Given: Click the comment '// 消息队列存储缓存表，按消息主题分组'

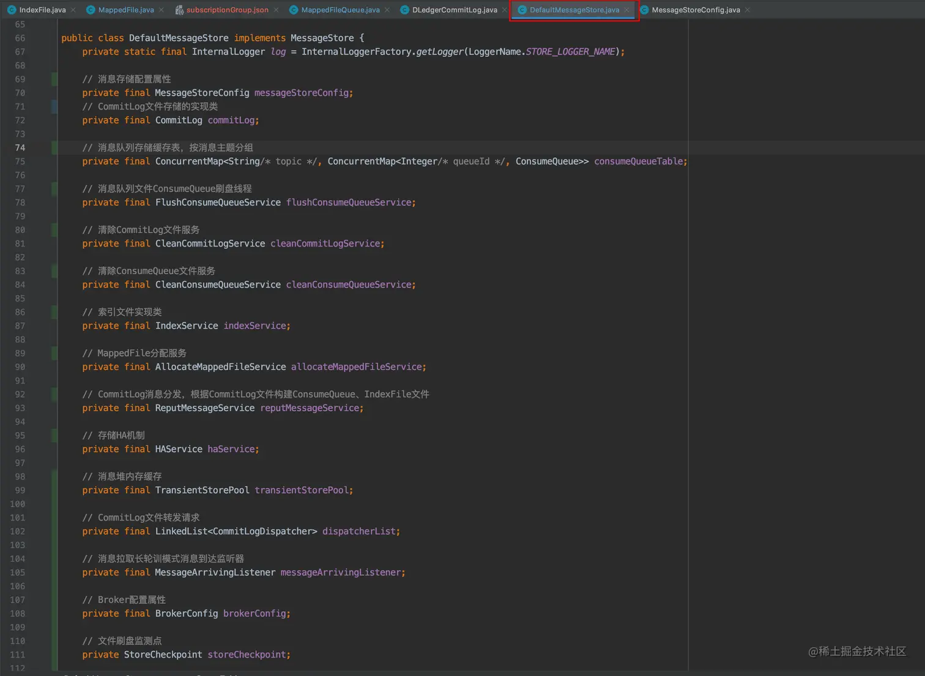Looking at the screenshot, I should 168,147.
